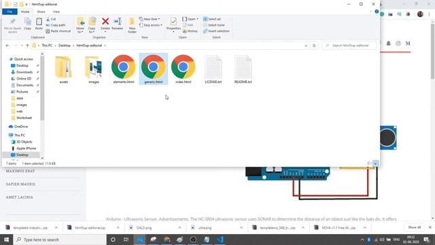Click Select none
This screenshot has height=245, width=435.
214,25
